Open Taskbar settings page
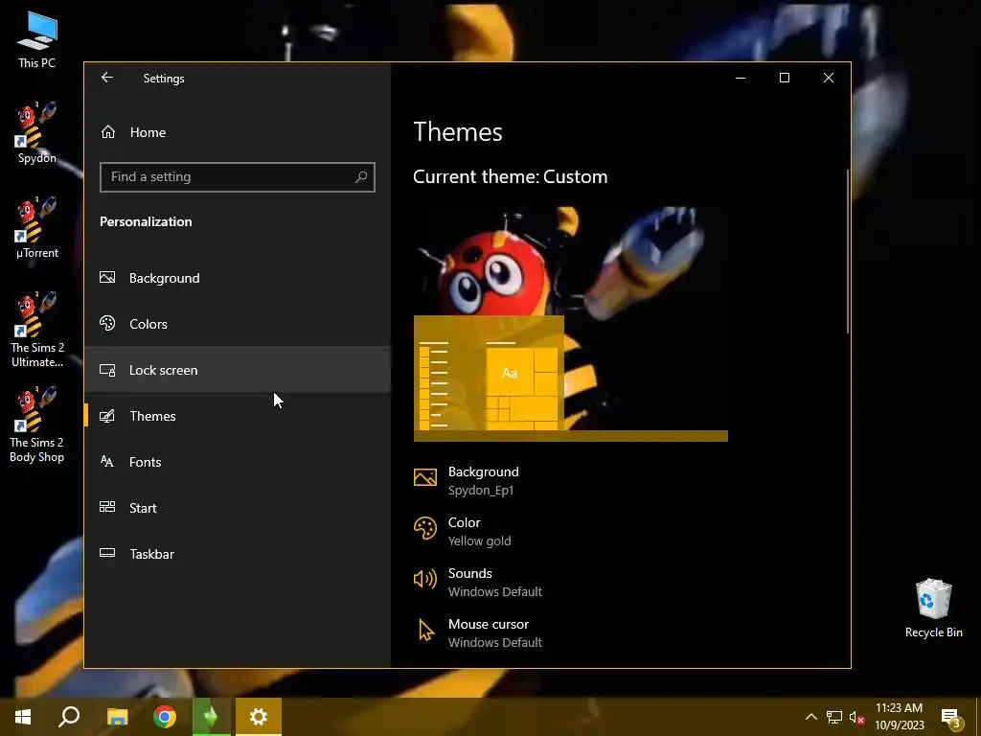Image resolution: width=981 pixels, height=736 pixels. click(238, 554)
